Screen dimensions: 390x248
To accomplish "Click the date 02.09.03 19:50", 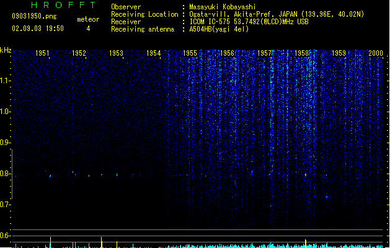I will [x=38, y=29].
